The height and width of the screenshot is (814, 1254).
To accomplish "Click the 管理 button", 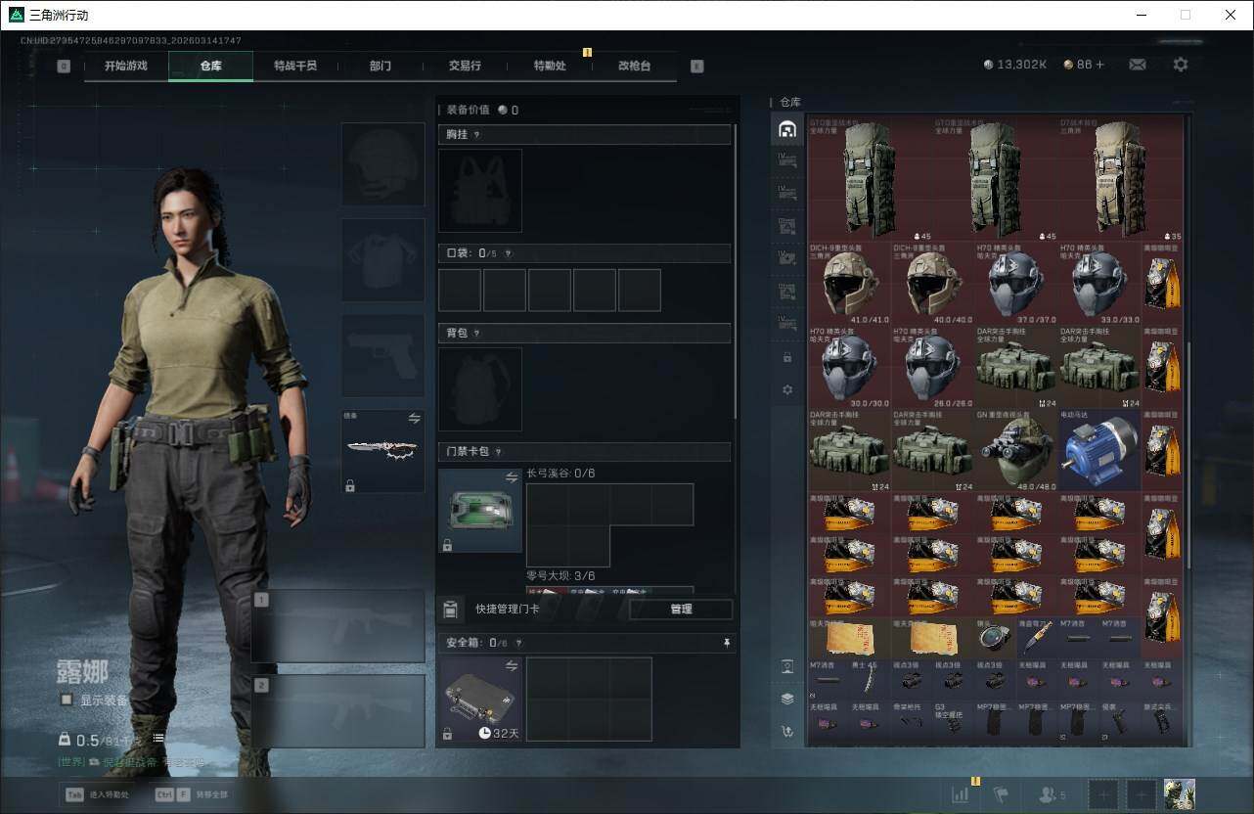I will click(681, 610).
